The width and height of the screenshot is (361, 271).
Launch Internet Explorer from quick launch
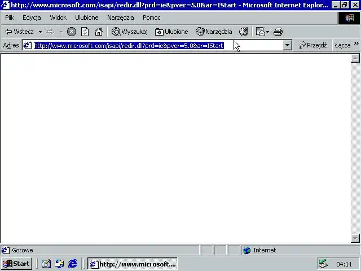point(73,264)
